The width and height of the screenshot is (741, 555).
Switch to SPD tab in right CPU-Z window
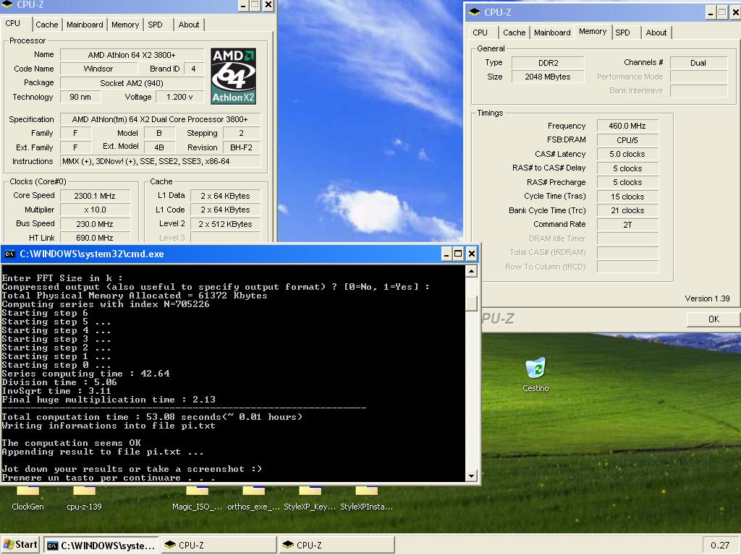click(622, 33)
